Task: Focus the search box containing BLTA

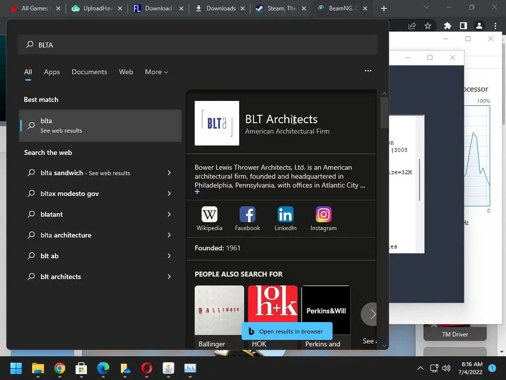Action: coord(198,45)
